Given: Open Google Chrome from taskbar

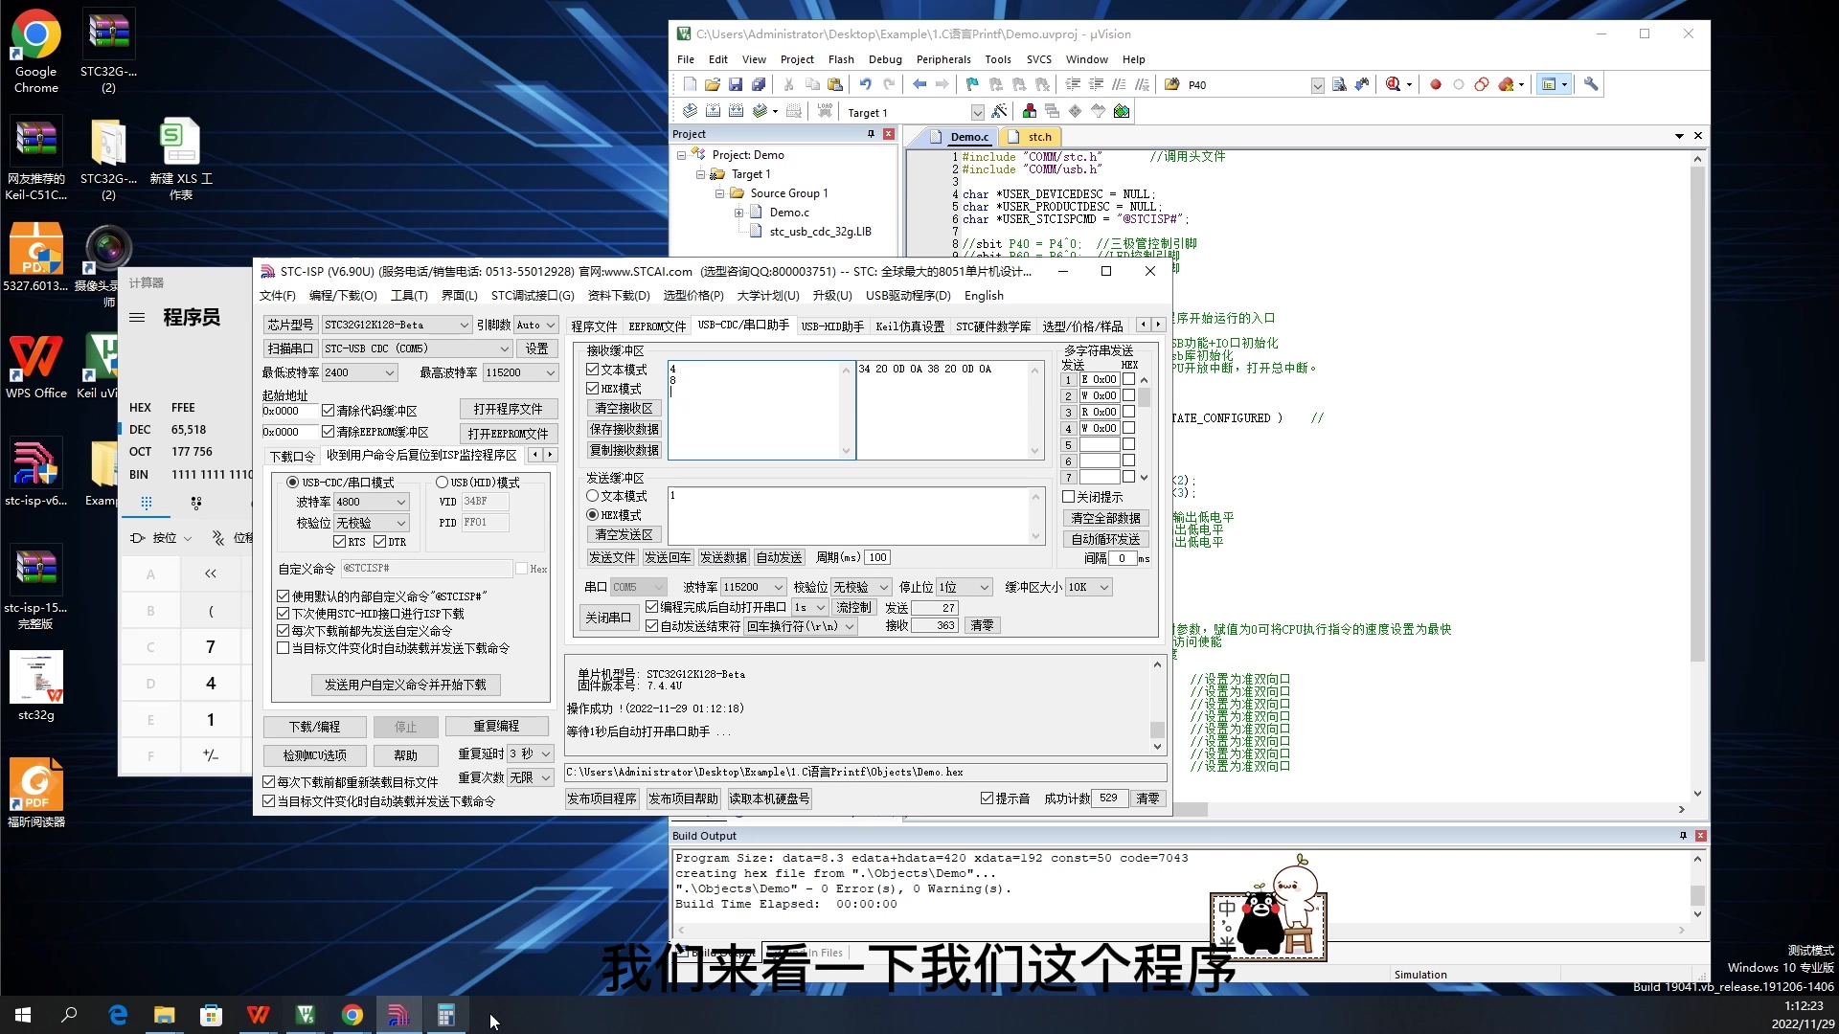Looking at the screenshot, I should [x=352, y=1016].
